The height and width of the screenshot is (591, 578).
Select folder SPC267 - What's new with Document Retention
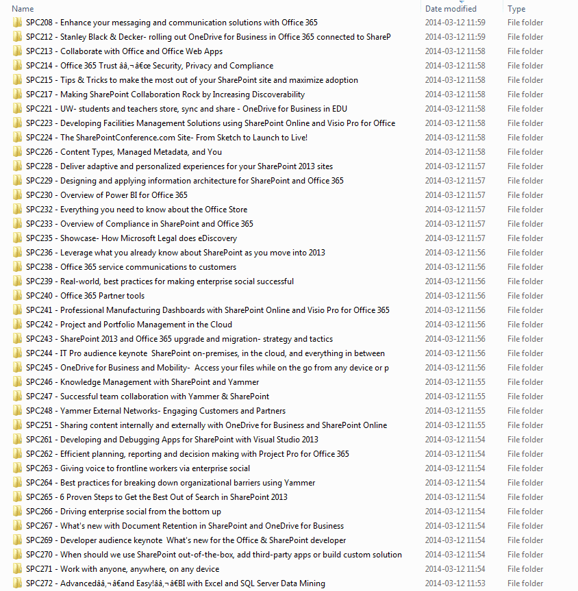tap(185, 526)
